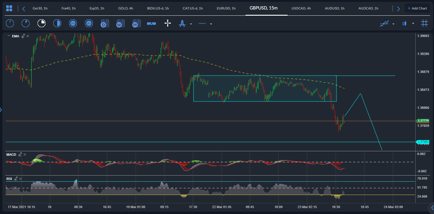Expand the left side panel arrow
Image resolution: width=434 pixels, height=214 pixels.
pyautogui.click(x=1, y=110)
